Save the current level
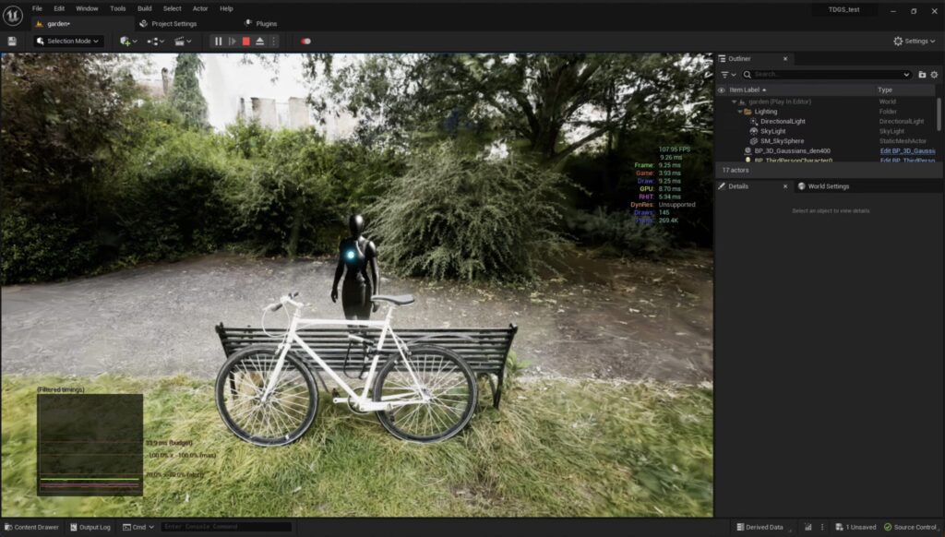 (12, 41)
